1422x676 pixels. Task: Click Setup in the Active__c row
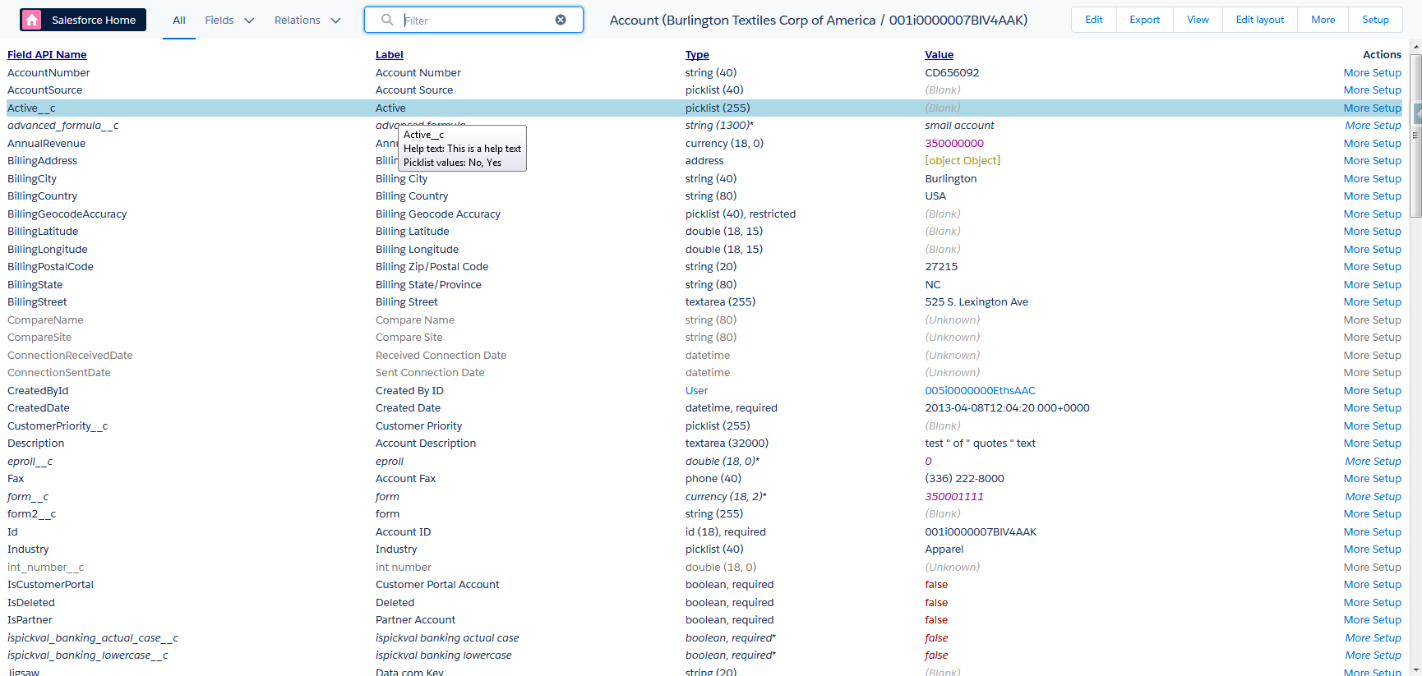[1387, 108]
